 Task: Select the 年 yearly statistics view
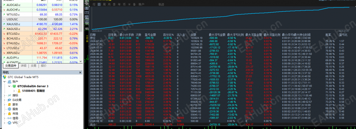119,4
